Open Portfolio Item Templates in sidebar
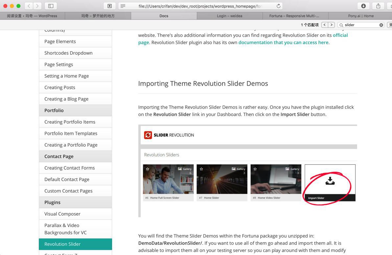This screenshot has height=255, width=392. coord(76,133)
